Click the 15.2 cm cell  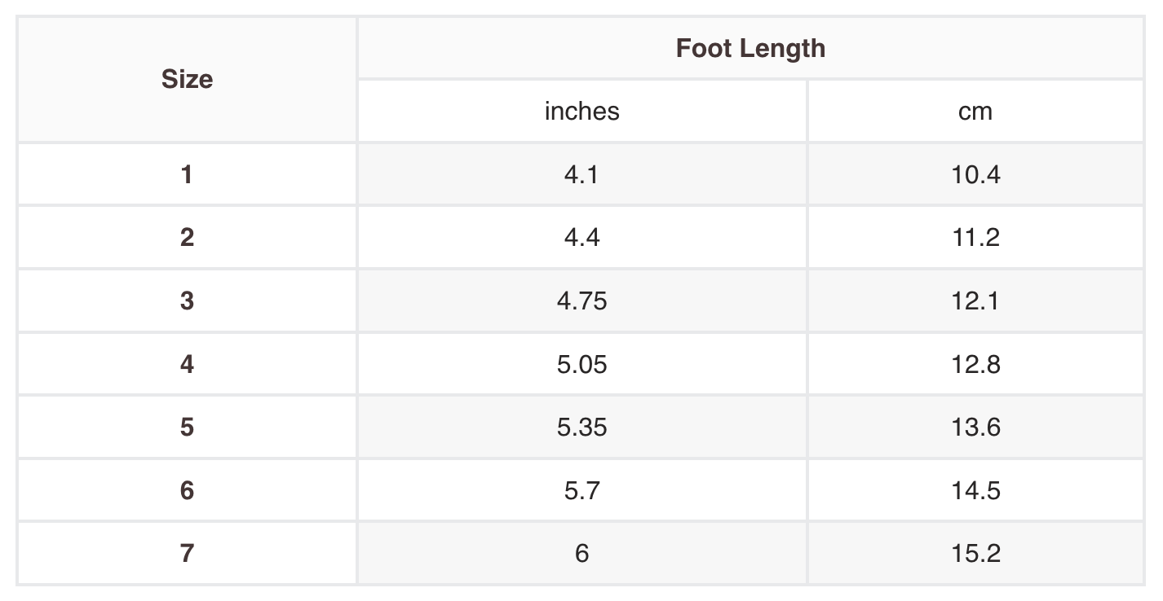pos(975,554)
